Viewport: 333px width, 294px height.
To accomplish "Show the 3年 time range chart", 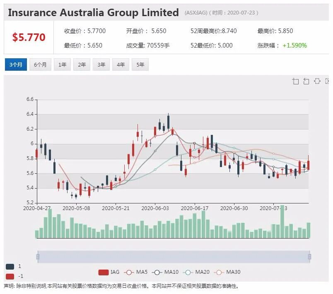I will pos(101,65).
